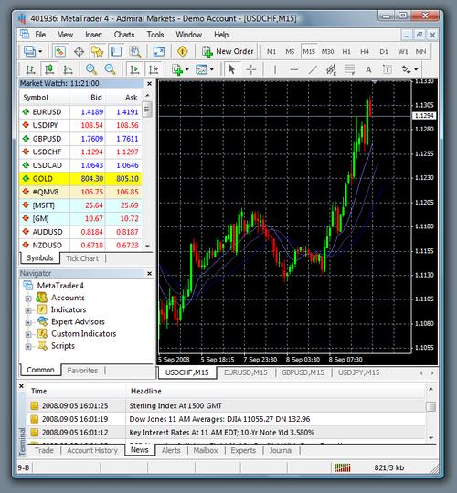Image resolution: width=457 pixels, height=493 pixels.
Task: Expand the Expert Advisors tree node
Action: pos(28,322)
